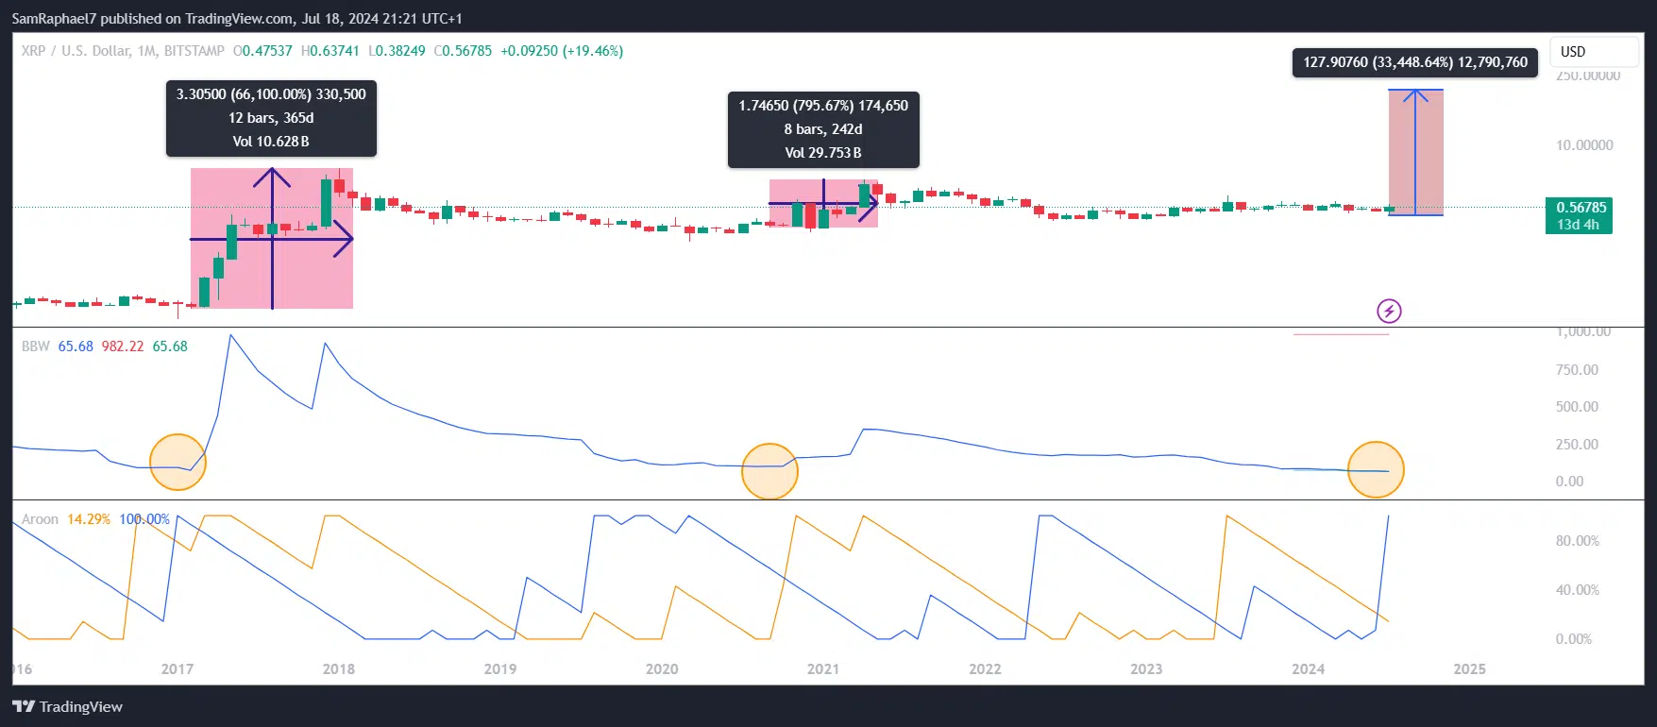
Task: Click the 2023 label on time axis
Action: tap(1146, 668)
